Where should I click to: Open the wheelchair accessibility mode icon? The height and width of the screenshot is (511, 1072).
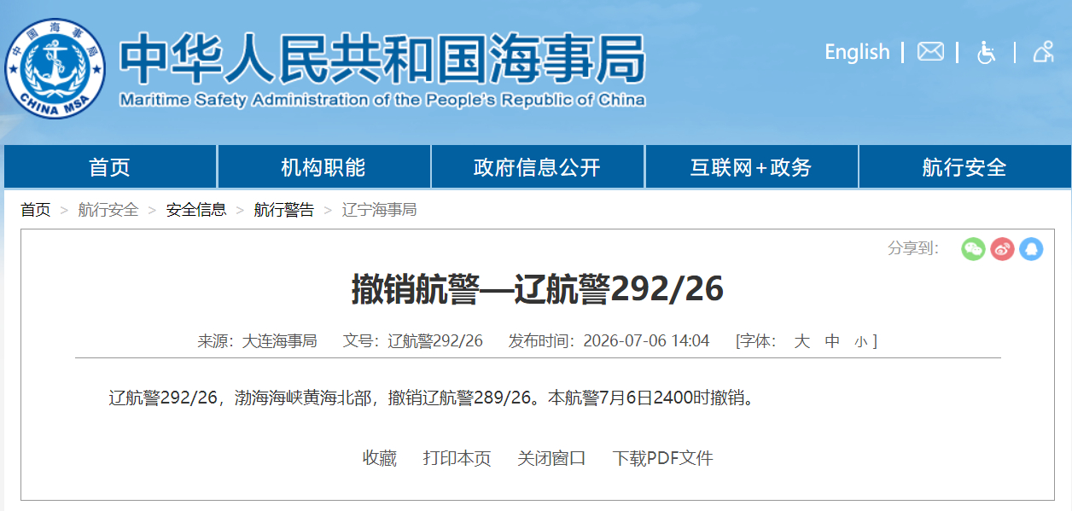click(x=987, y=52)
